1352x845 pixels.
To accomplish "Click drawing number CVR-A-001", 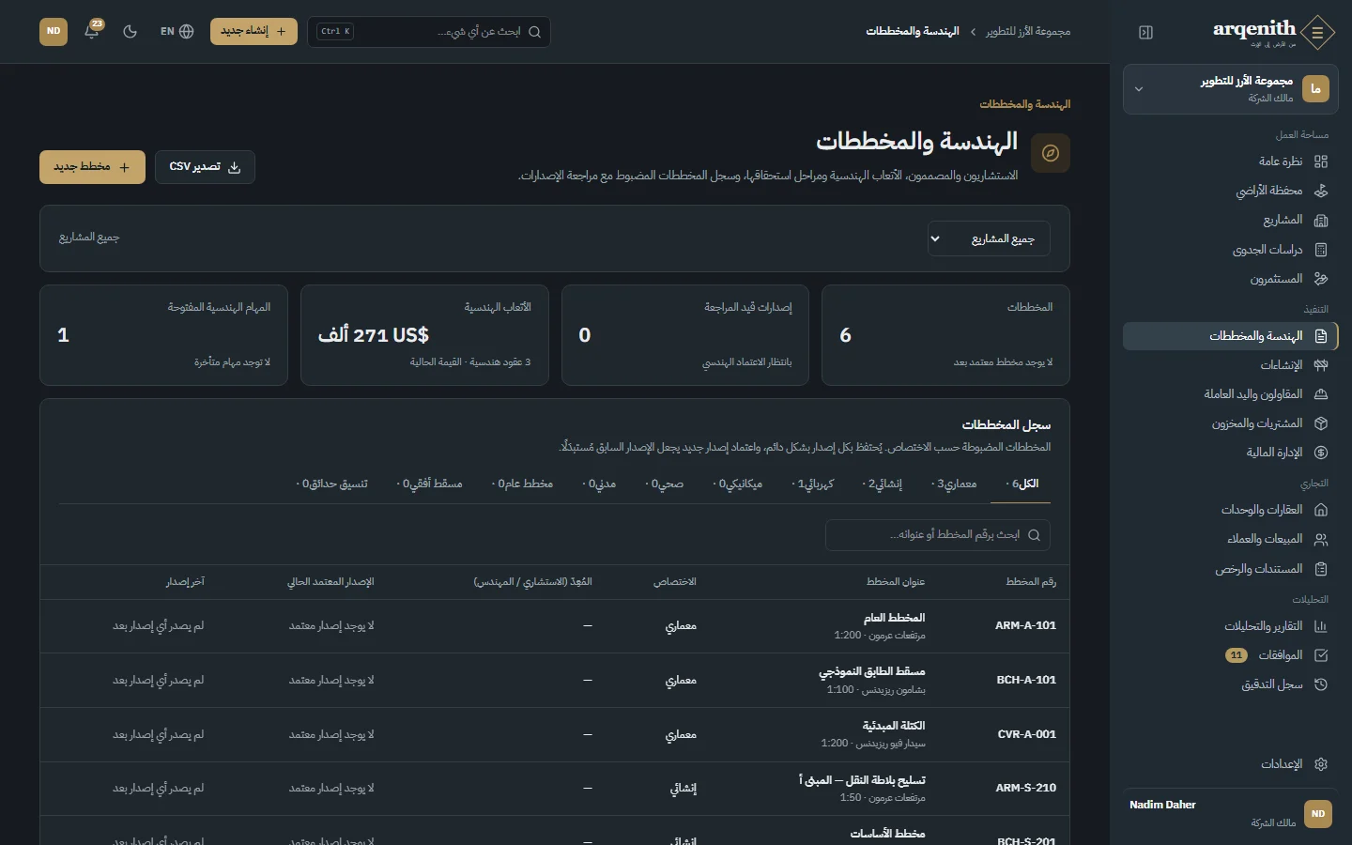I will click(1026, 734).
